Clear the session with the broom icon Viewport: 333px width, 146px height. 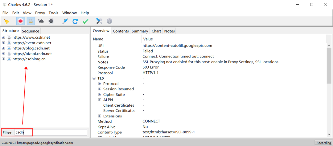6,21
